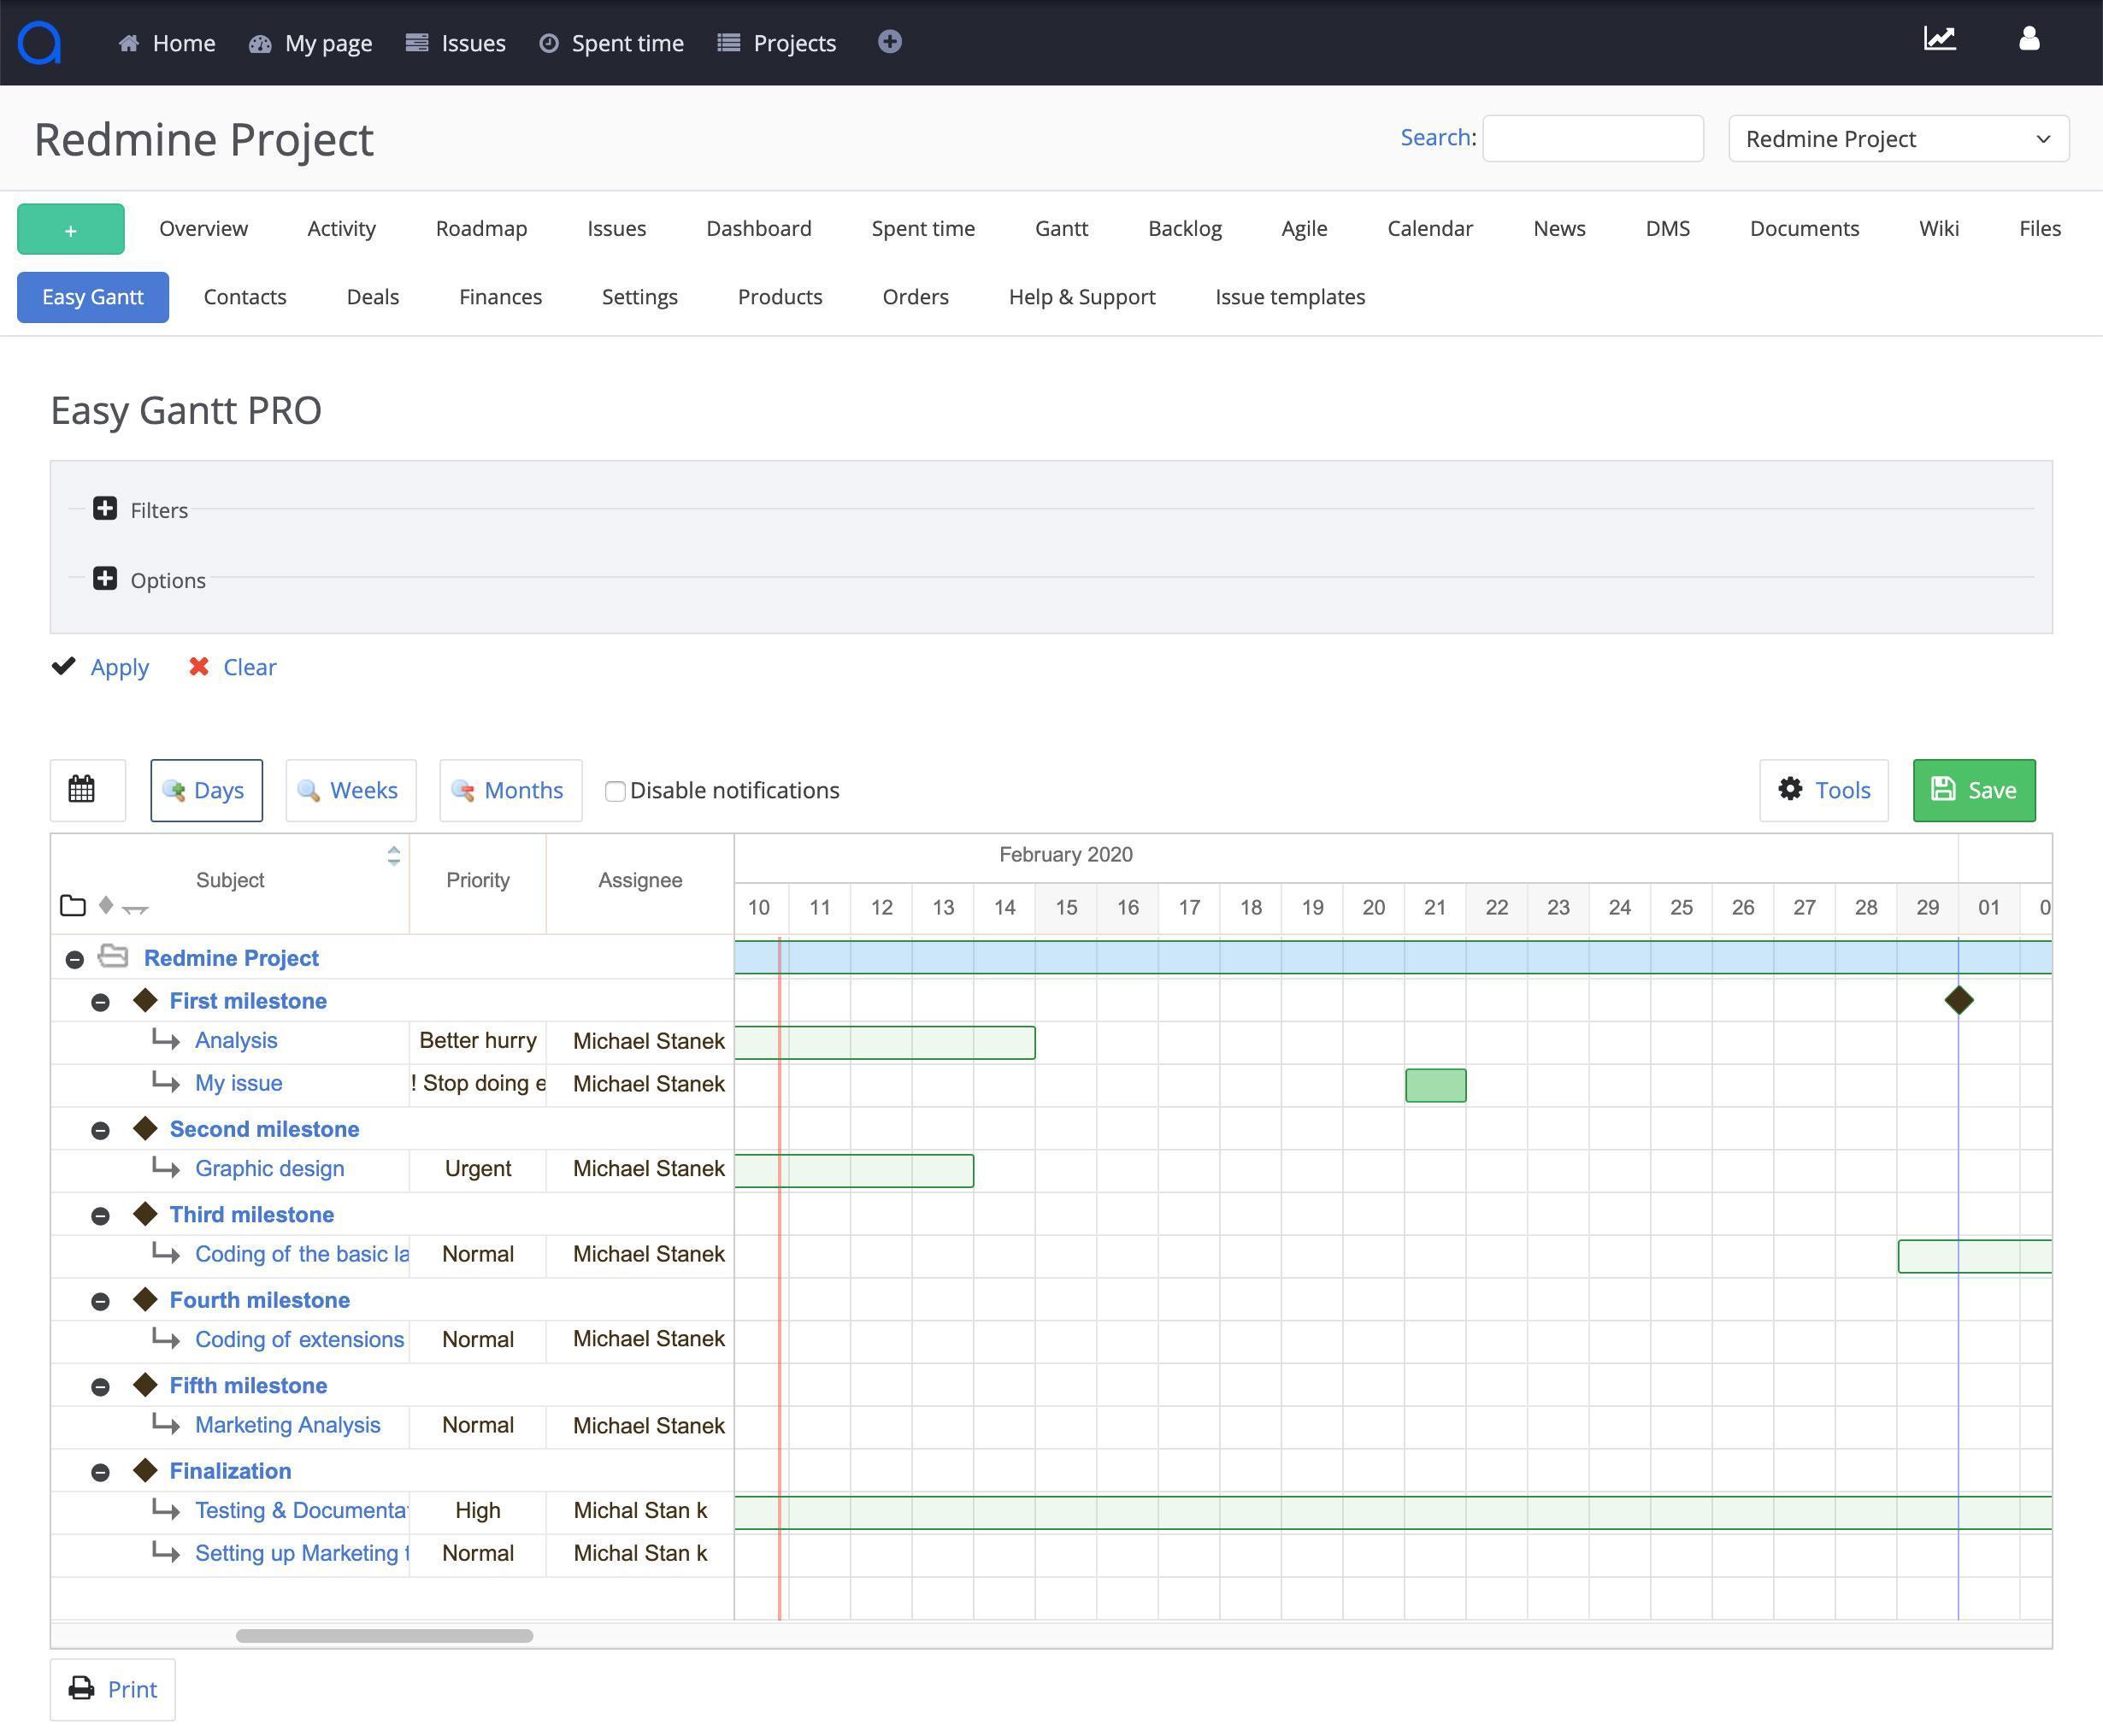Collapse the Fifth milestone group
The width and height of the screenshot is (2103, 1736).
coord(100,1387)
